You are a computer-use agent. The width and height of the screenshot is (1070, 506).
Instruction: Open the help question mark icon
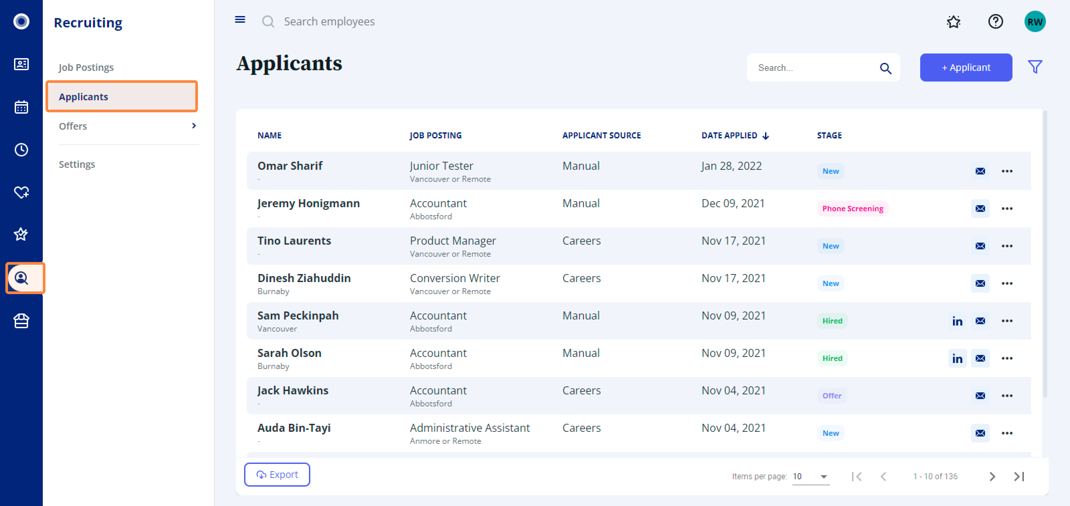click(x=995, y=22)
